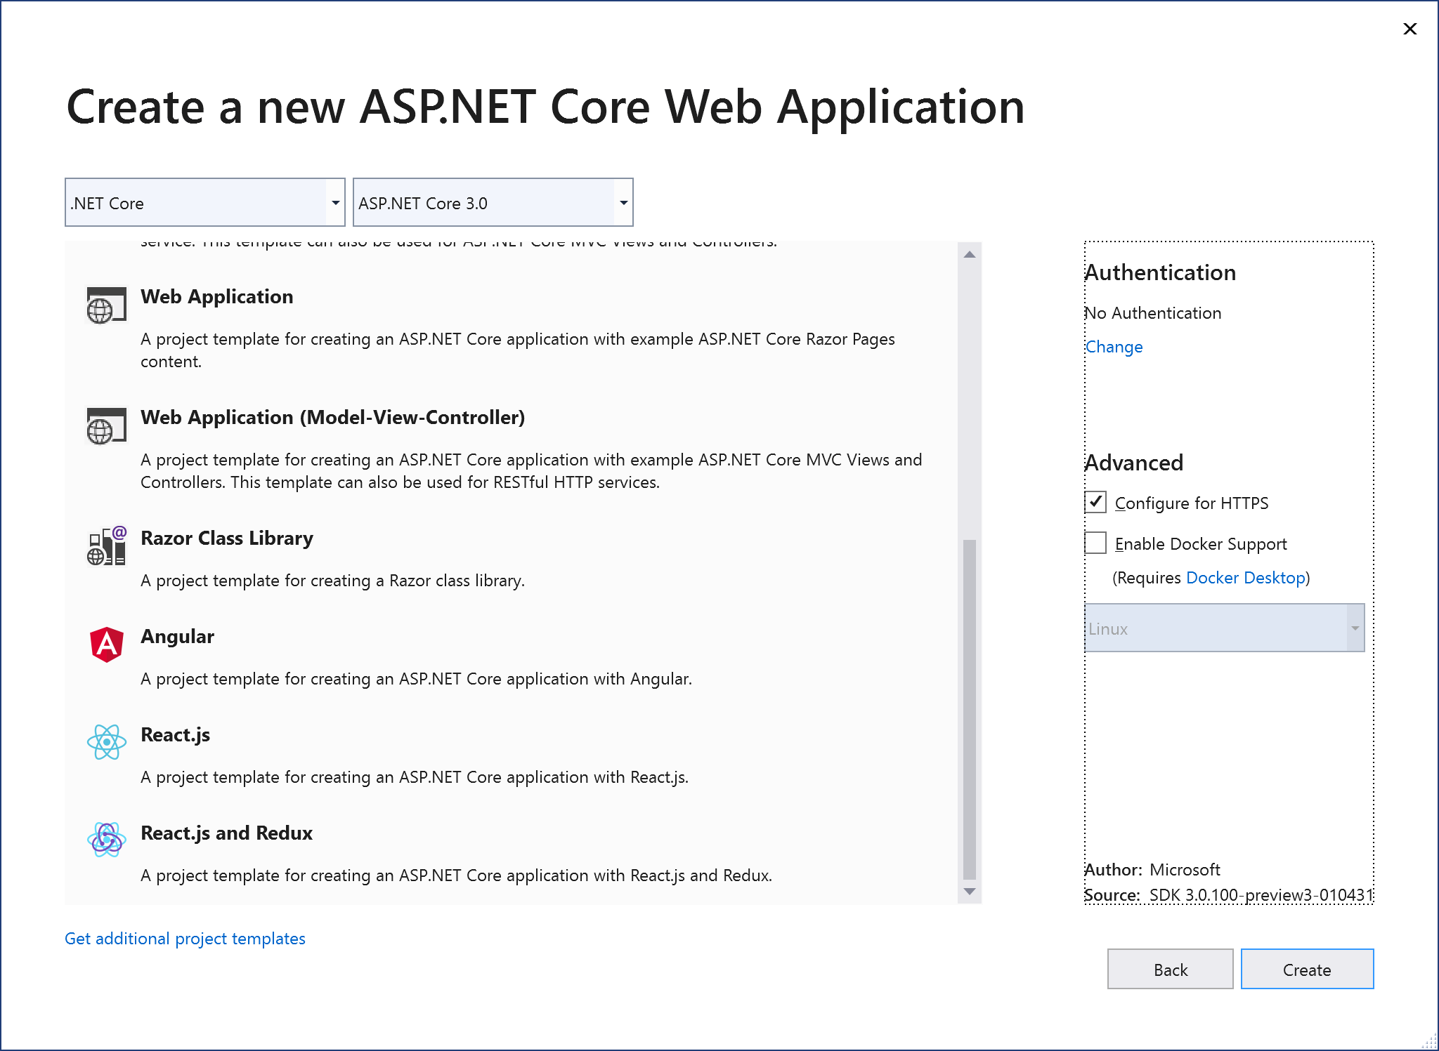Enable Docker Support checkbox
Image resolution: width=1439 pixels, height=1051 pixels.
1095,543
